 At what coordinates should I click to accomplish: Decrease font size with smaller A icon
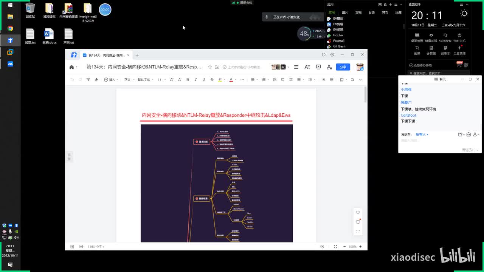[180, 80]
